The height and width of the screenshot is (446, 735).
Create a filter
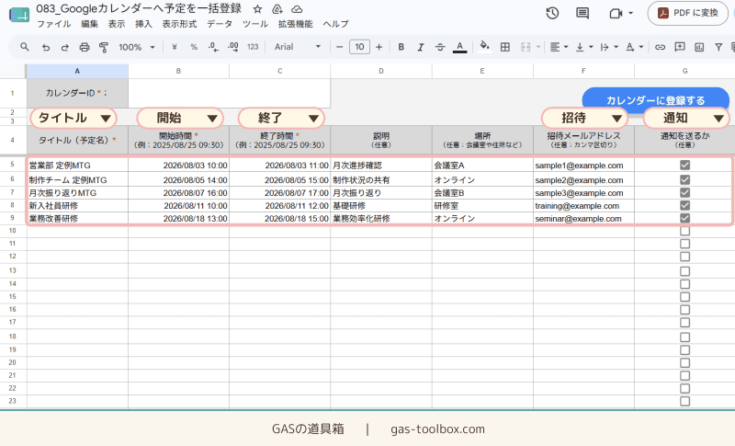pyautogui.click(x=718, y=47)
